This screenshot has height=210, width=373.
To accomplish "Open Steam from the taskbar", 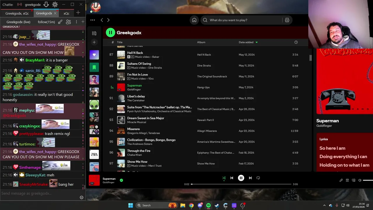I will click(217, 205).
